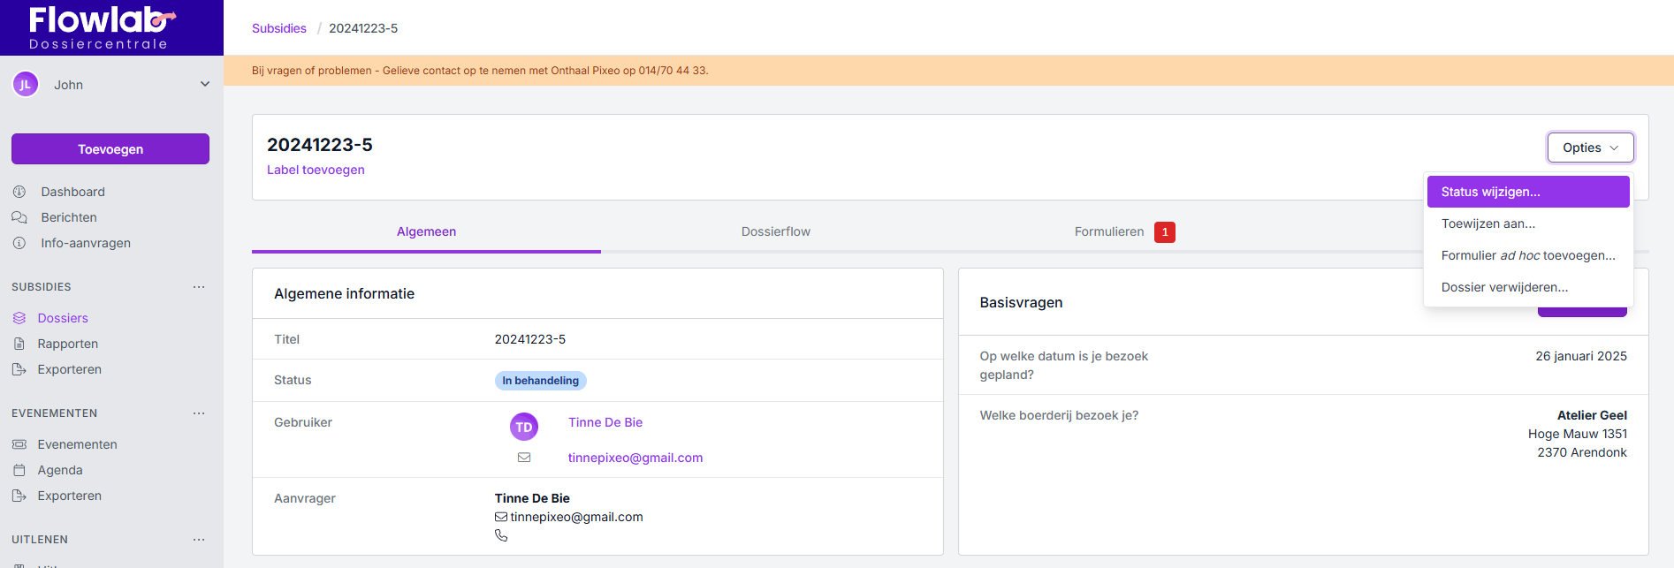Choose 'Dossier verwijderen...' from the menu
The height and width of the screenshot is (568, 1674).
click(1504, 287)
